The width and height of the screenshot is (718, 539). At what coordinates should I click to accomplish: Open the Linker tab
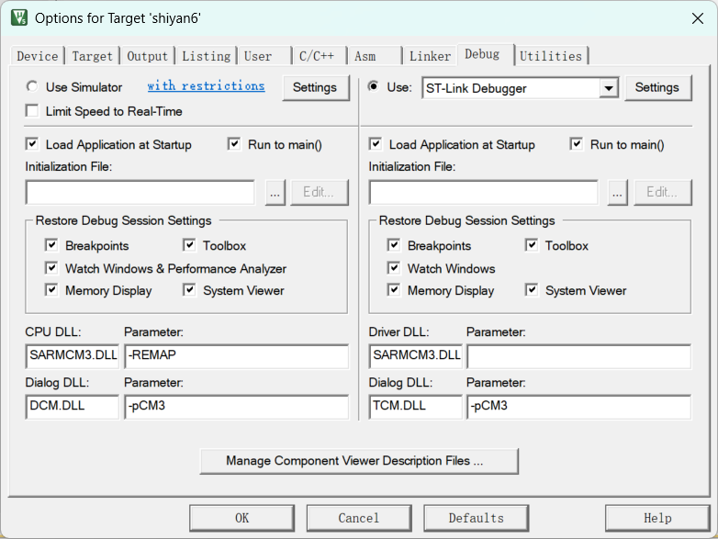tap(430, 56)
